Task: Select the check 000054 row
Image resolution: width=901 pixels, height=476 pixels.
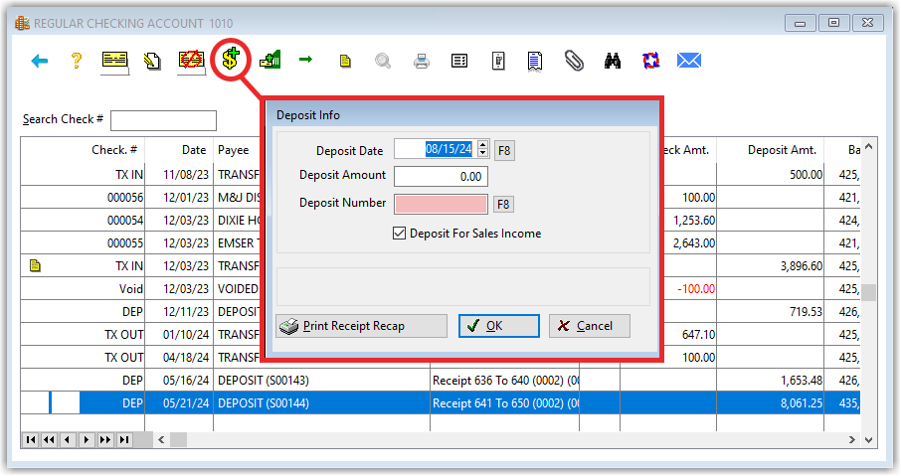Action: tap(441, 220)
